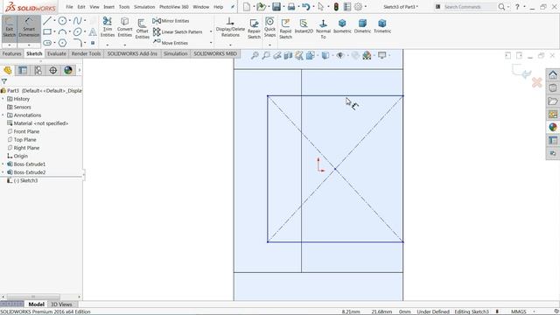Select the Sketch Fillet tool

(77, 43)
